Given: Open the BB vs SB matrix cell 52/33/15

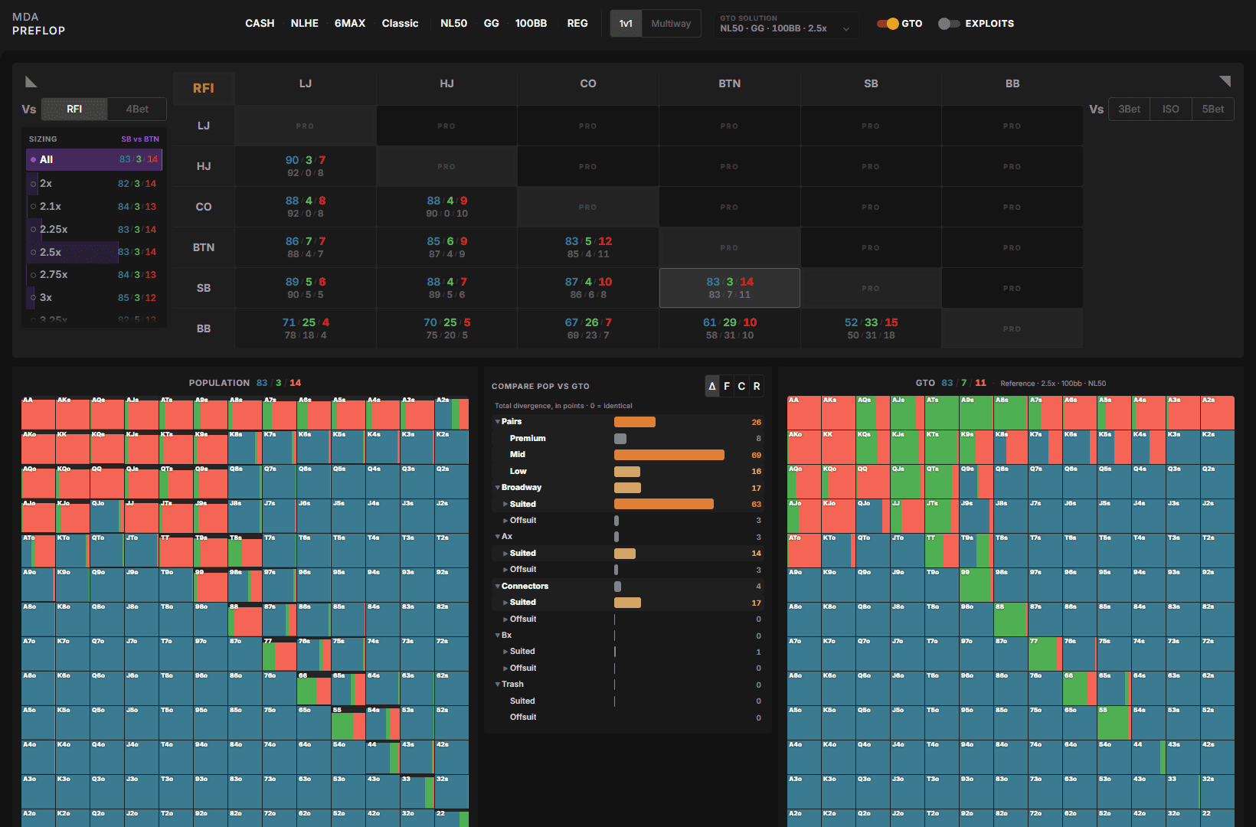Looking at the screenshot, I should coord(871,329).
